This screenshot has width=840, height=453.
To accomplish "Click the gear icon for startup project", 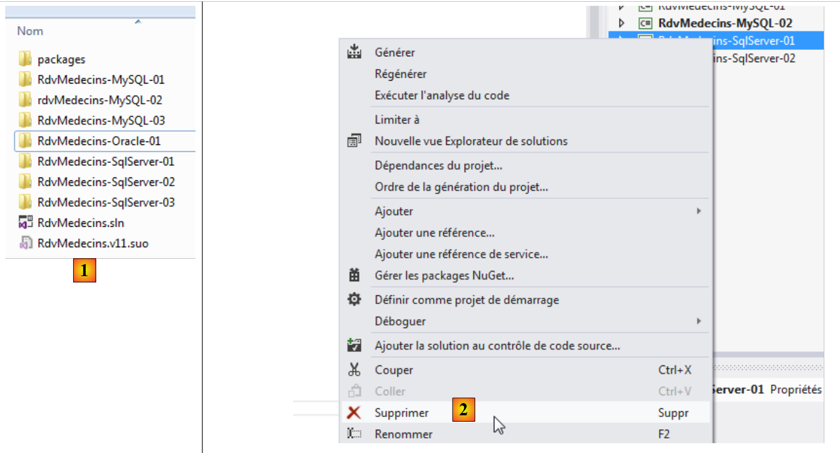I will pyautogui.click(x=354, y=300).
